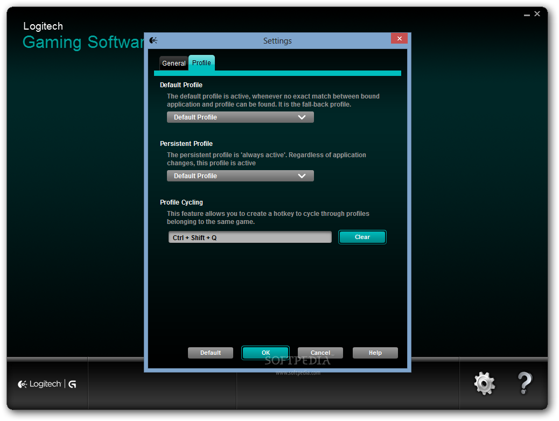Clear the profile cycling hotkey
This screenshot has height=421, width=559.
point(362,237)
